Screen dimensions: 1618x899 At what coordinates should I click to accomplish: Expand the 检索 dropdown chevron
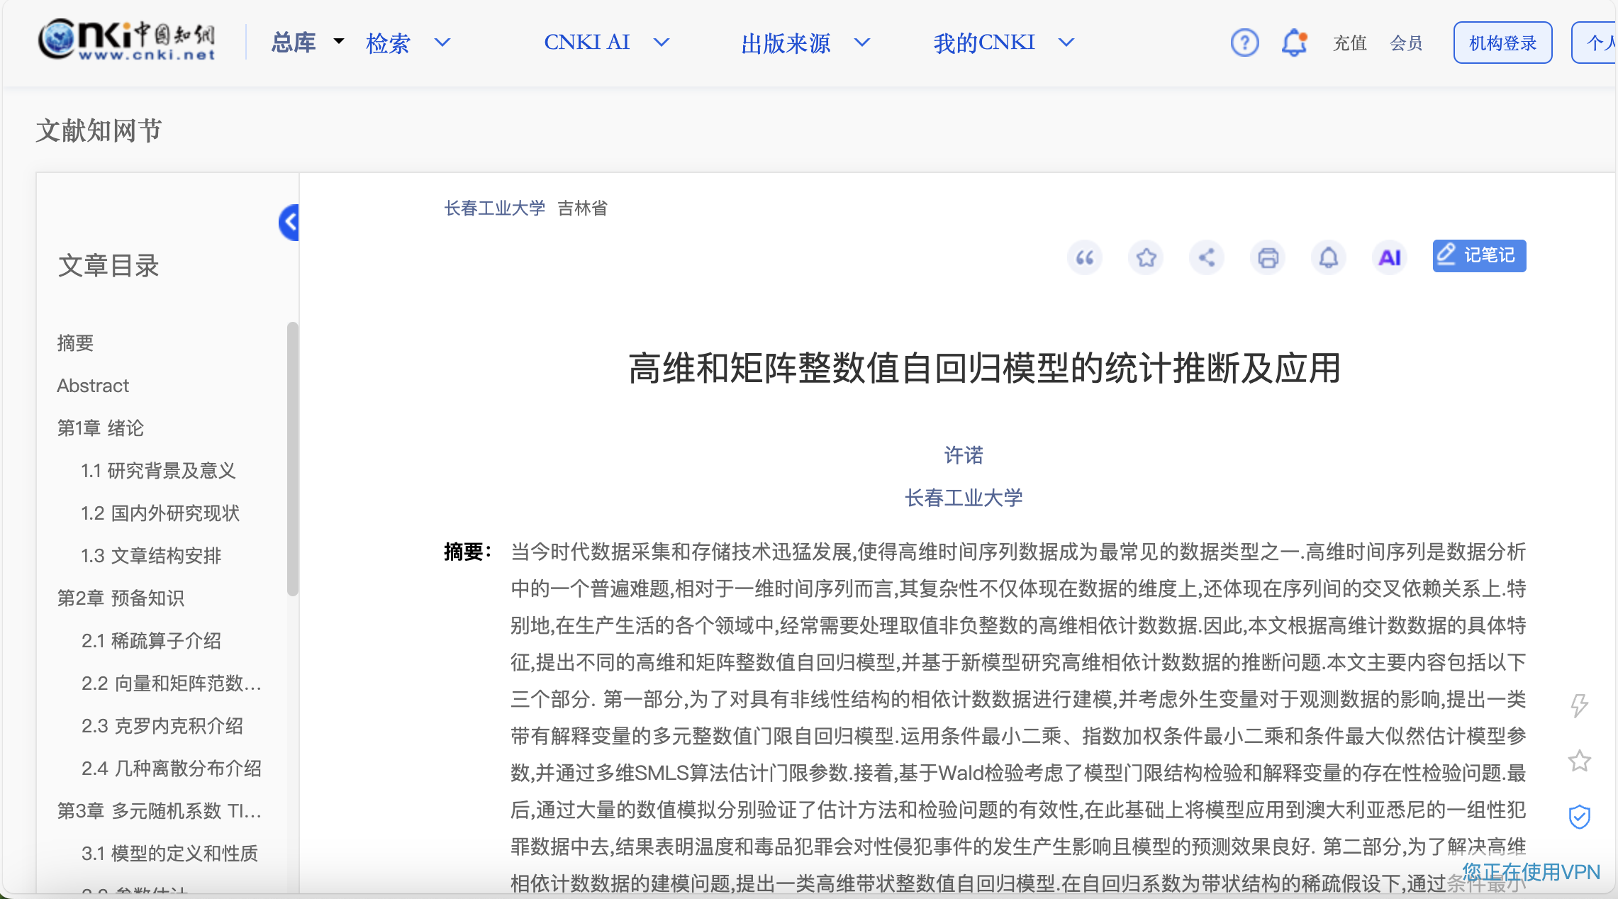pos(442,43)
